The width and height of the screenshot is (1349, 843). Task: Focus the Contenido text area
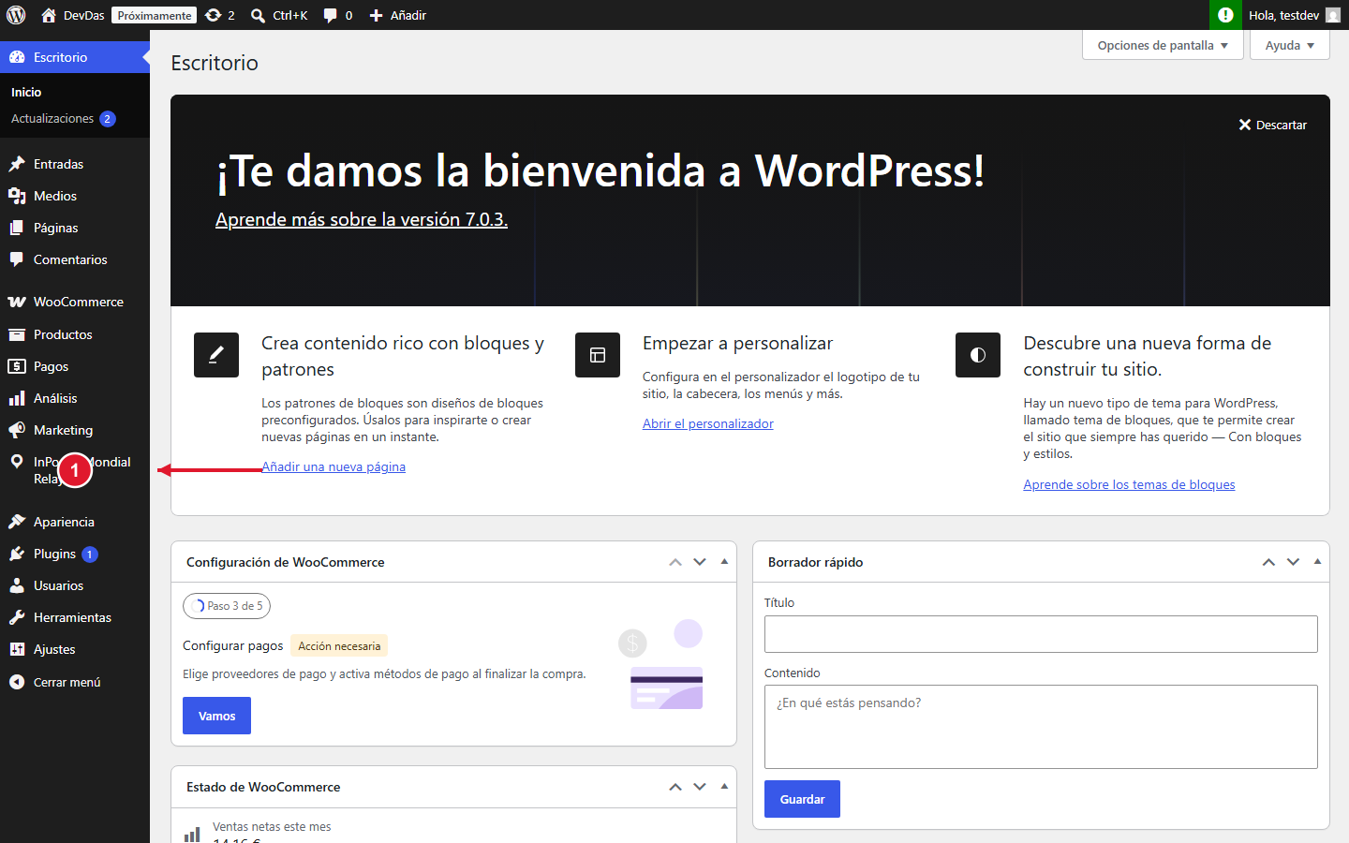coord(1041,727)
